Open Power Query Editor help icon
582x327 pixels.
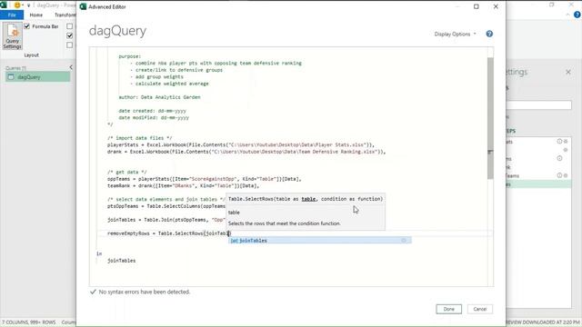[x=577, y=15]
